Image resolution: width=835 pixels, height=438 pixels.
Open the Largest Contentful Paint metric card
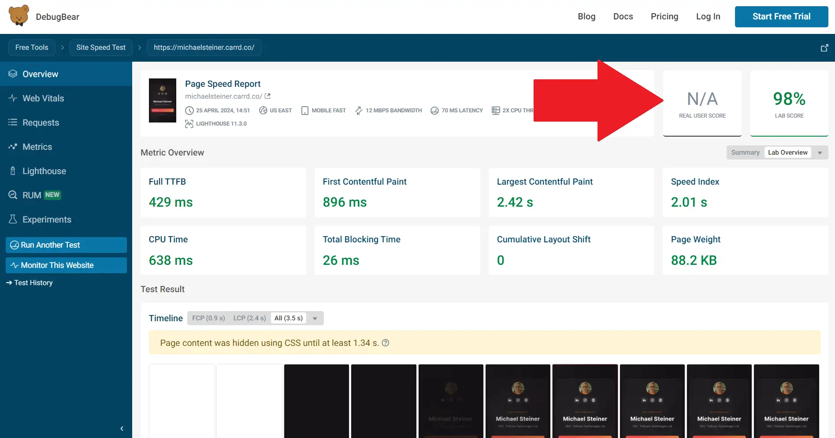point(572,193)
